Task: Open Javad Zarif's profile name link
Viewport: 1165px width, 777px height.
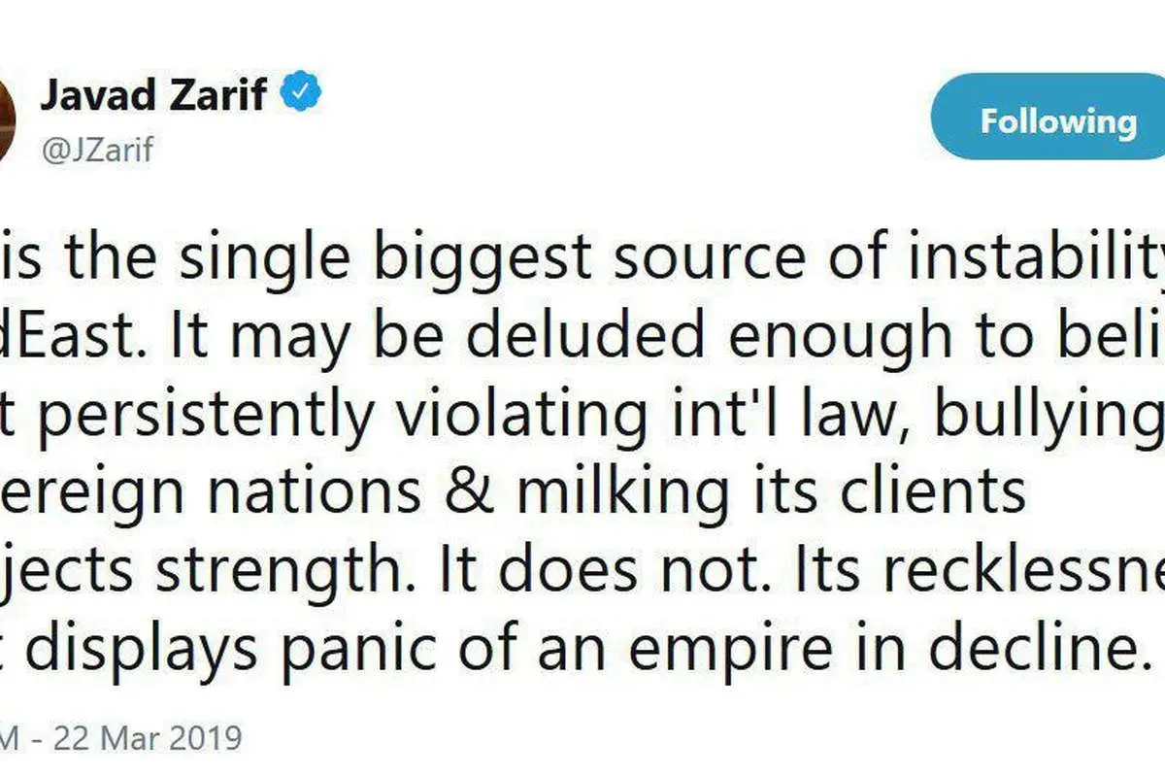Action: (153, 95)
